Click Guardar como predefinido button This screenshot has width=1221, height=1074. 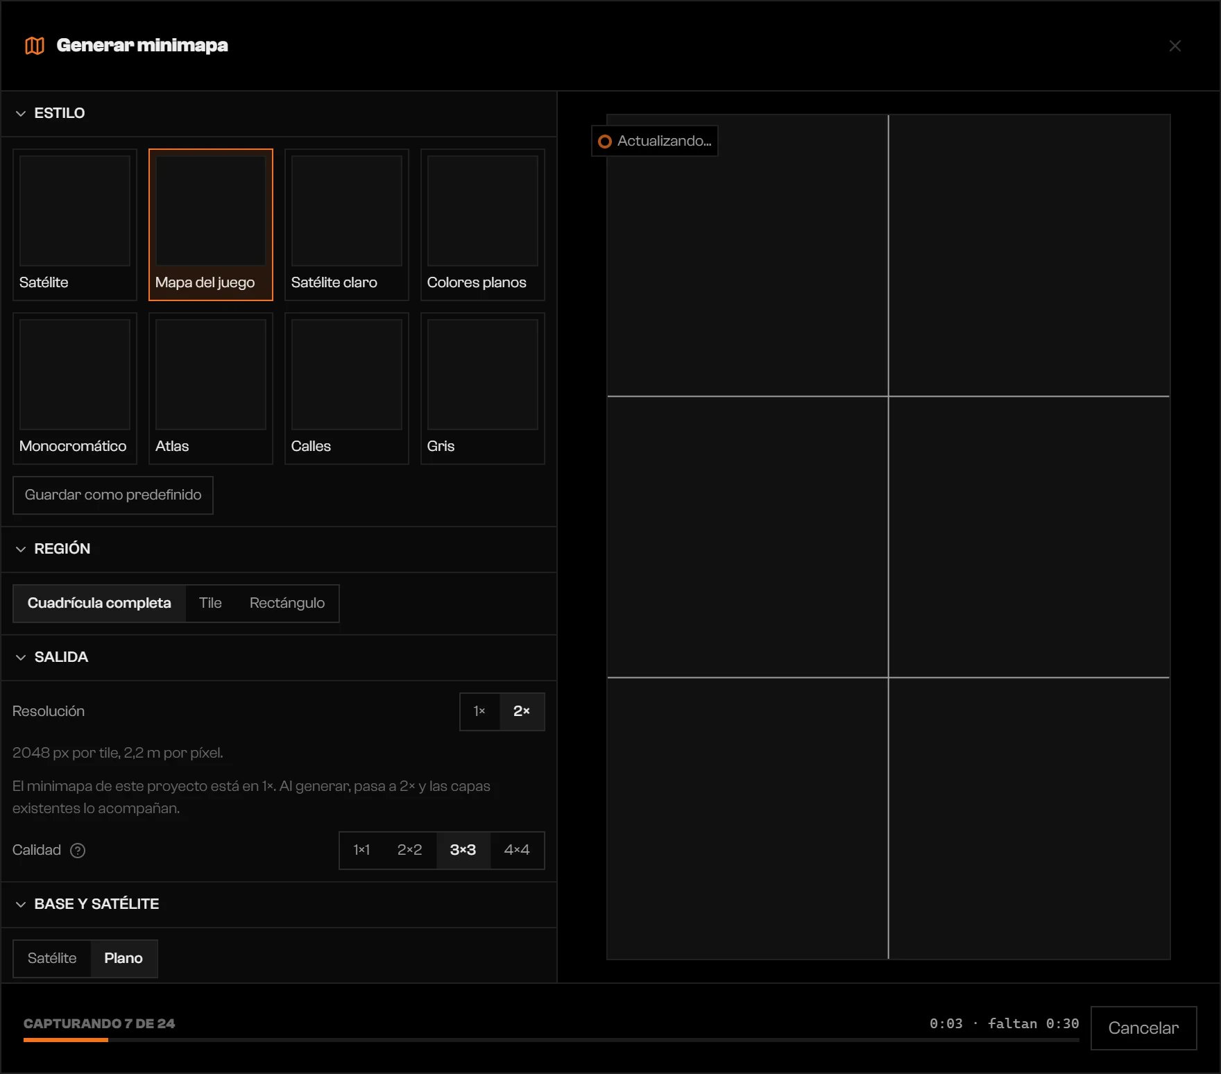tap(113, 495)
